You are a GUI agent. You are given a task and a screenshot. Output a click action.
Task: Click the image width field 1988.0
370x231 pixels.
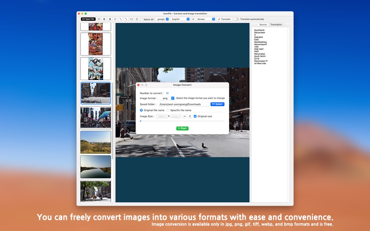coord(162,116)
